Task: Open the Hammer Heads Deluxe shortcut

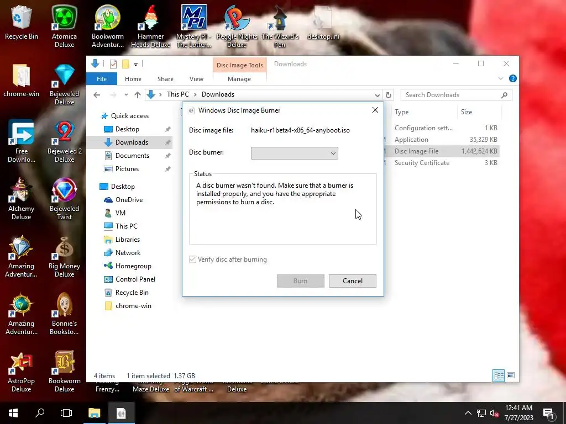Action: coord(150,26)
